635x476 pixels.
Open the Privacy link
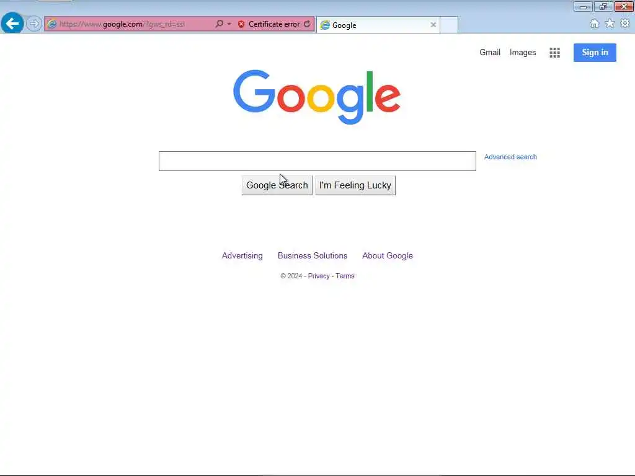[319, 276]
